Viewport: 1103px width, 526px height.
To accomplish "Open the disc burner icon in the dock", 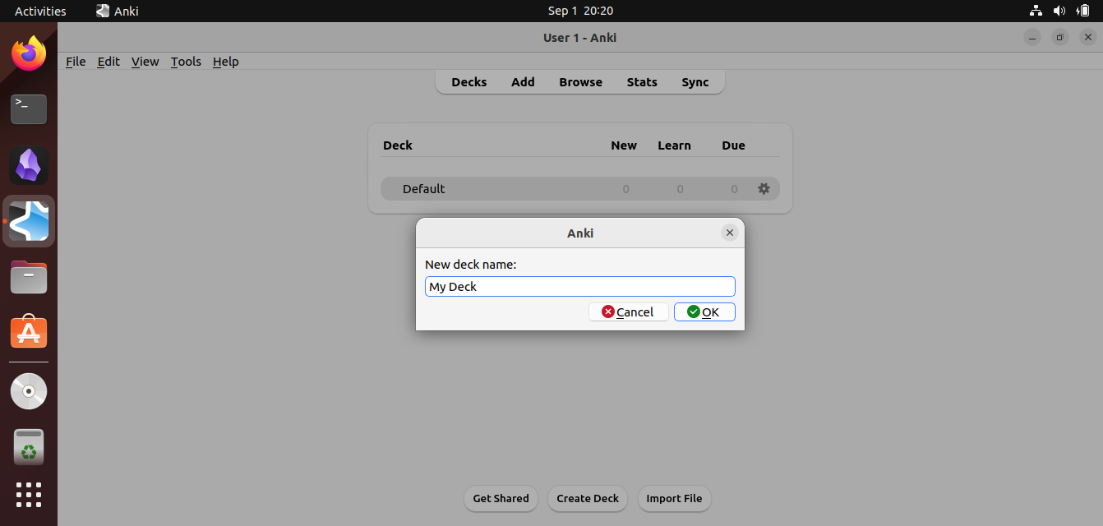I will coord(28,391).
